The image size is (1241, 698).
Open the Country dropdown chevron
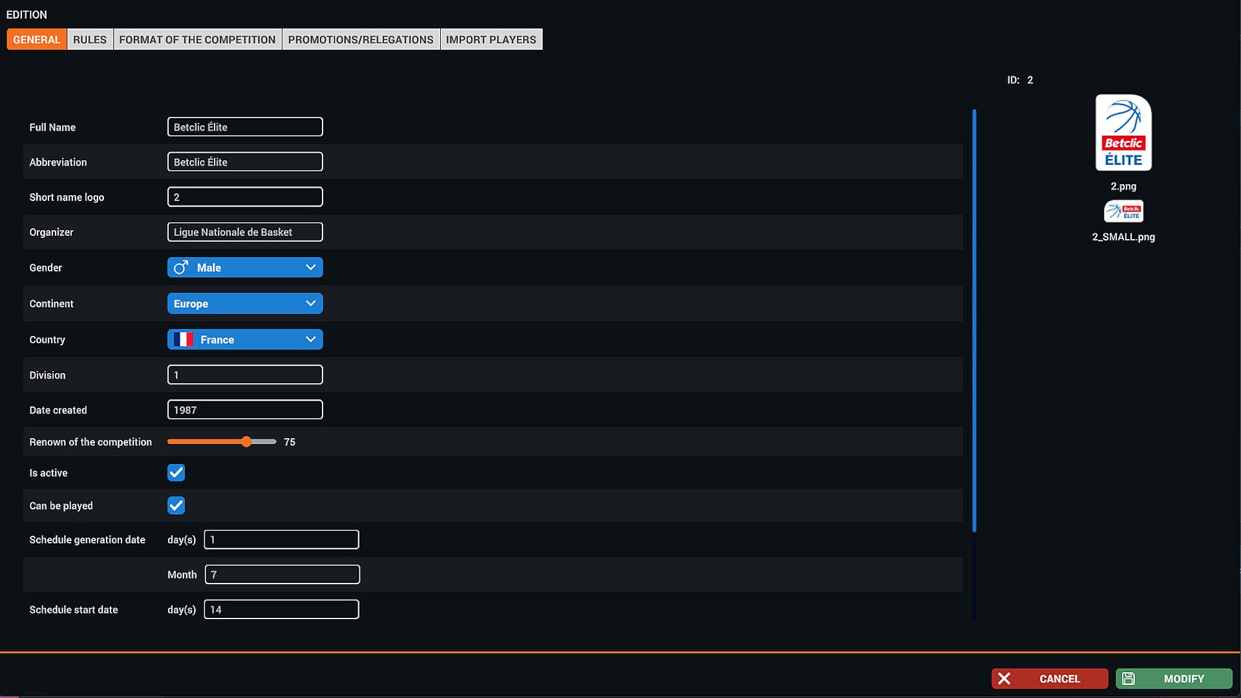tap(310, 339)
